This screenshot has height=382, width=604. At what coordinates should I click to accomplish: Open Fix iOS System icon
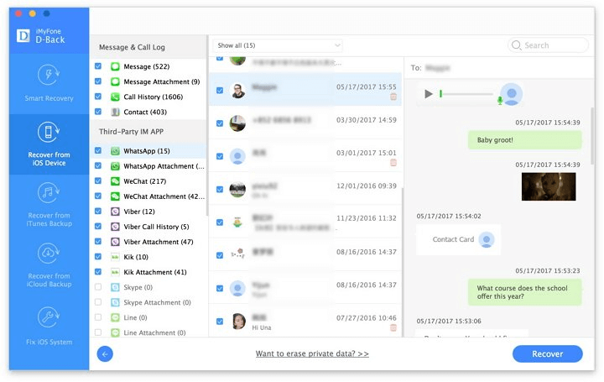pos(49,318)
